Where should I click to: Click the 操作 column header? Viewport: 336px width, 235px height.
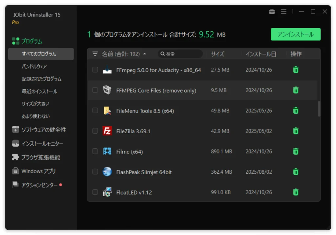pyautogui.click(x=296, y=54)
